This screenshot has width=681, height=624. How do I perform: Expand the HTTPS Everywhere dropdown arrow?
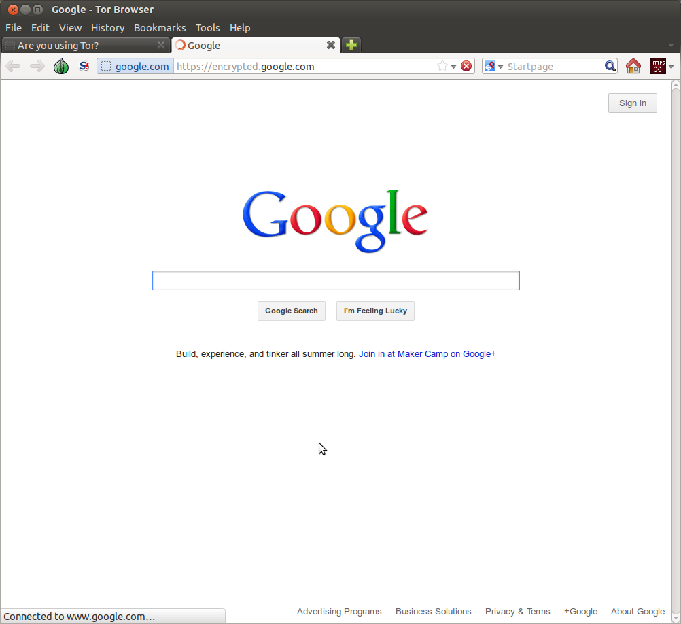671,67
